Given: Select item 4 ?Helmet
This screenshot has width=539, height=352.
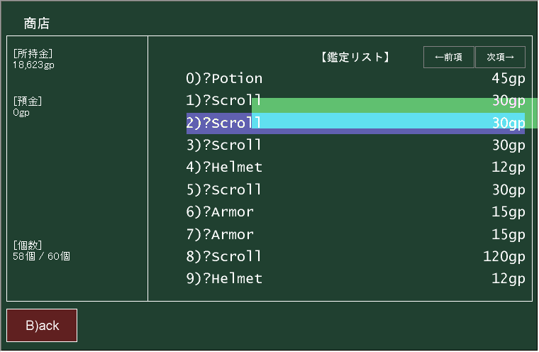Looking at the screenshot, I should (x=224, y=167).
